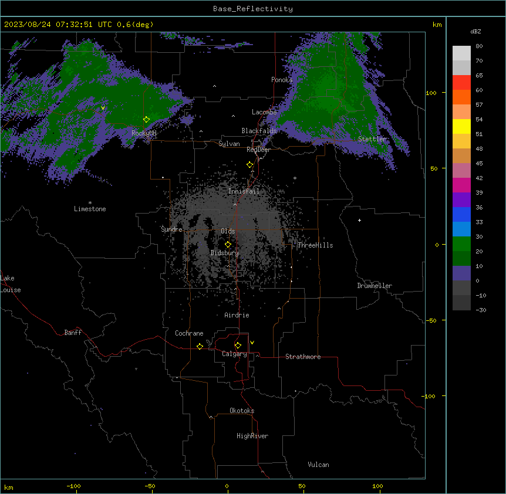This screenshot has height=494, width=506.
Task: Click the Vulcan label
Action: (318, 465)
